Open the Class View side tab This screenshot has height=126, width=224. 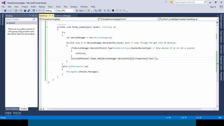click(221, 49)
